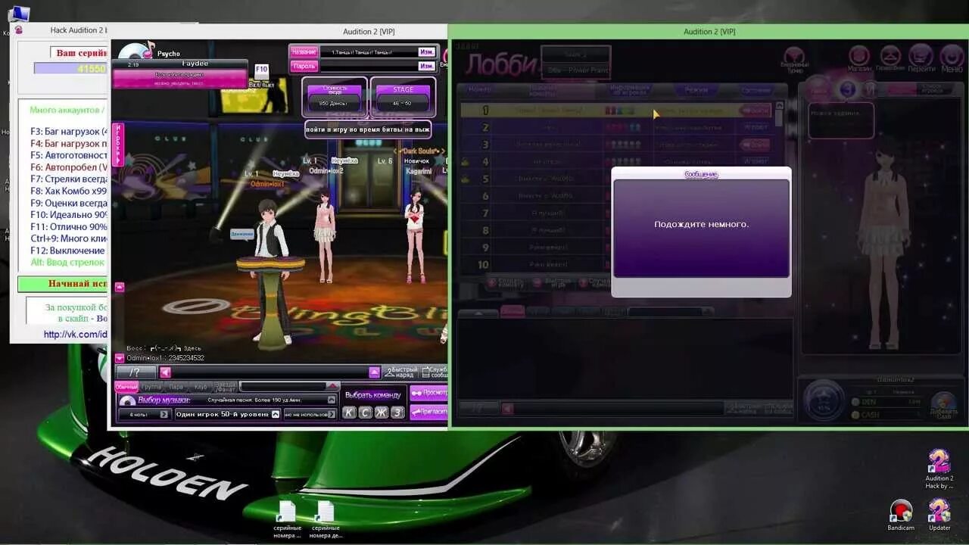Click the Начинай green button in hack window
This screenshot has height=545, width=969.
pyautogui.click(x=63, y=284)
